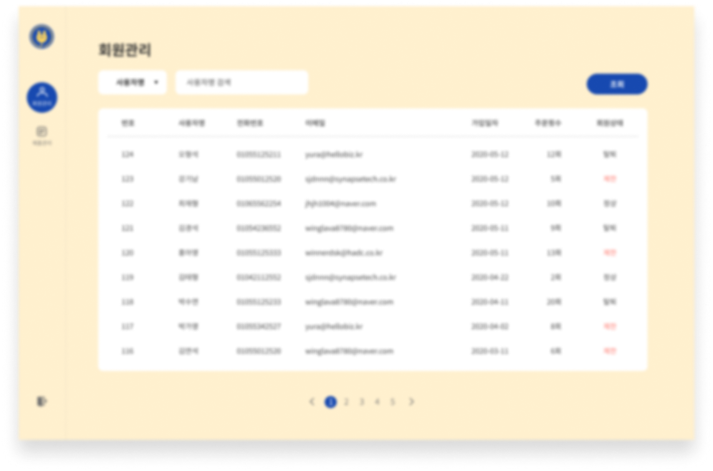Click row number 117

128,326
